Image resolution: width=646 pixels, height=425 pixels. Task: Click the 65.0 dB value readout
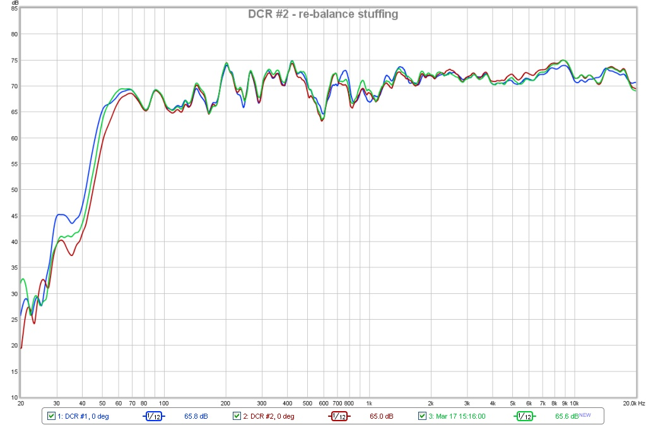pyautogui.click(x=382, y=416)
